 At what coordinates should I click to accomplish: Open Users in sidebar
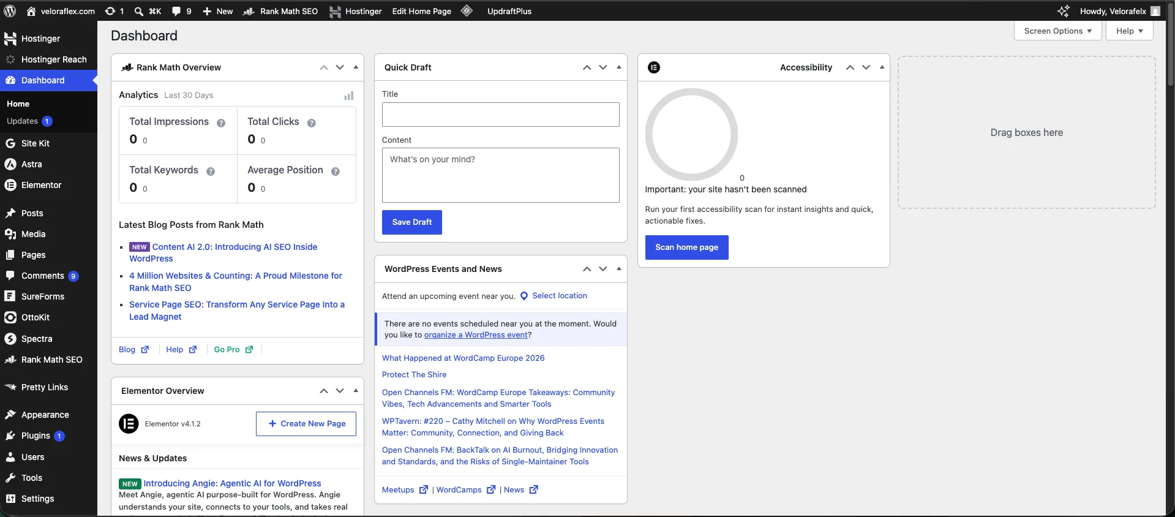click(48, 457)
